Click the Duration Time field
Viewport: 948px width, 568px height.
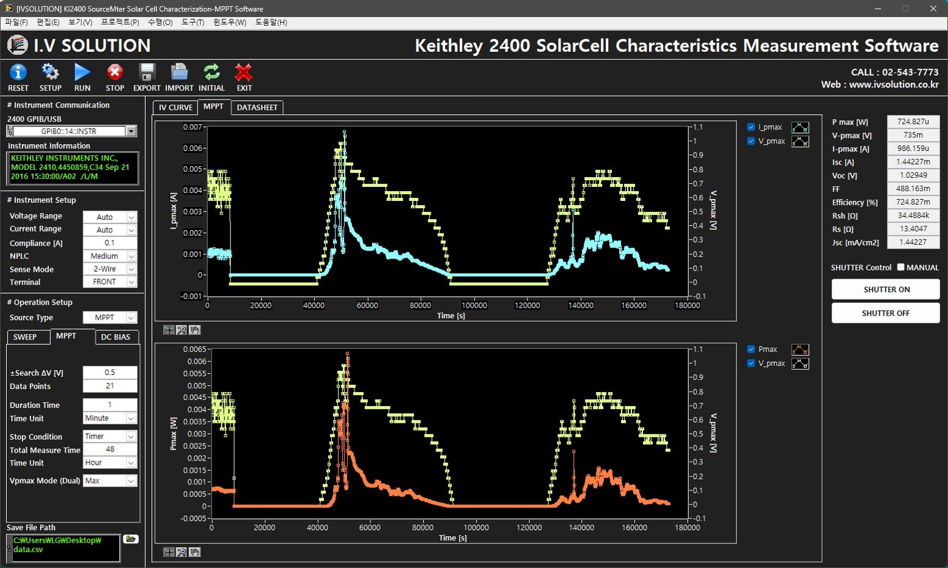coord(110,405)
